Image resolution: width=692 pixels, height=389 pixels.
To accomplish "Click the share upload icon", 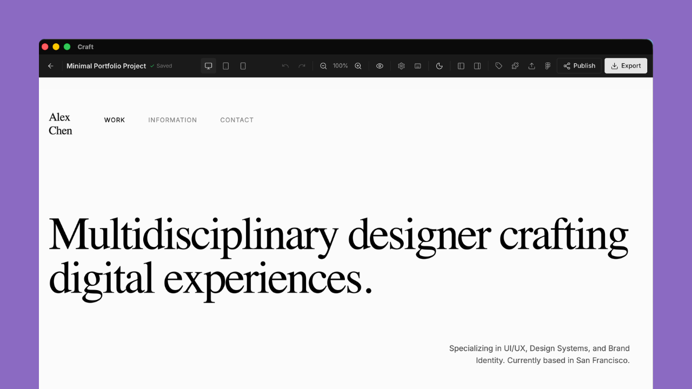I will coord(531,65).
